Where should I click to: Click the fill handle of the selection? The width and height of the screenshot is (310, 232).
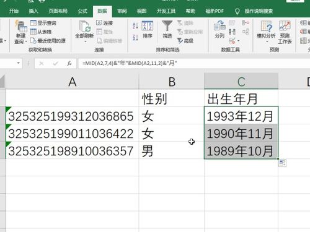point(278,158)
